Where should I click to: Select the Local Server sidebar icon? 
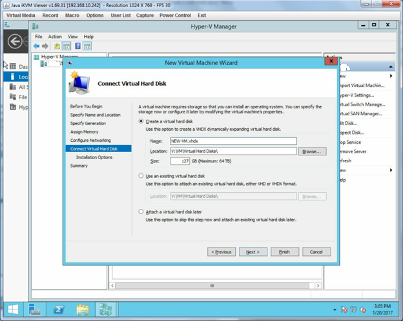coord(12,77)
